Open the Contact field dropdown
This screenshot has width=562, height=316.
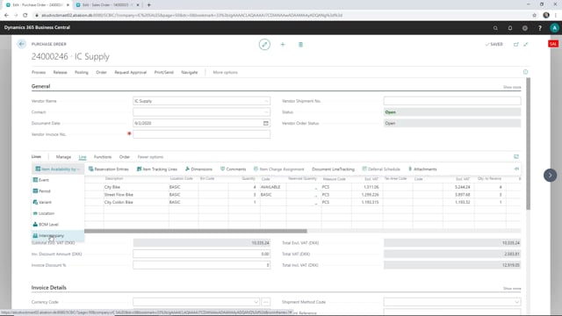coord(266,112)
